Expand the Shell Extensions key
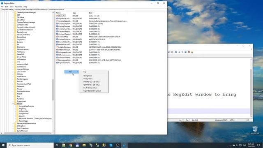Screen dimensions: 263x148 point(13,128)
